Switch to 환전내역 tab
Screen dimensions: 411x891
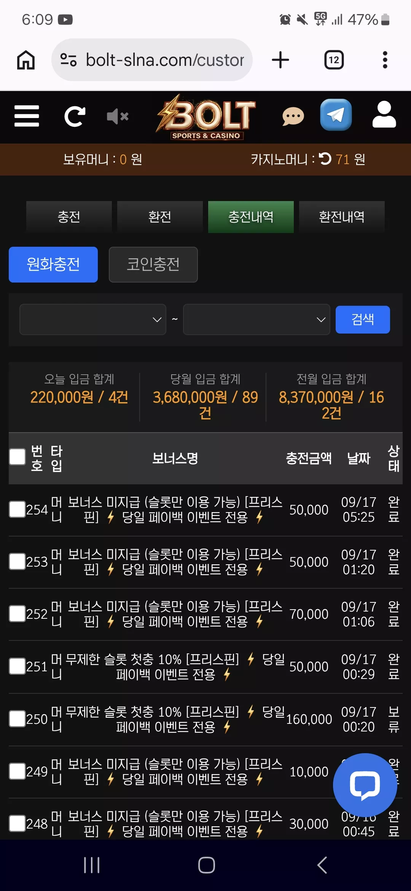tap(342, 217)
